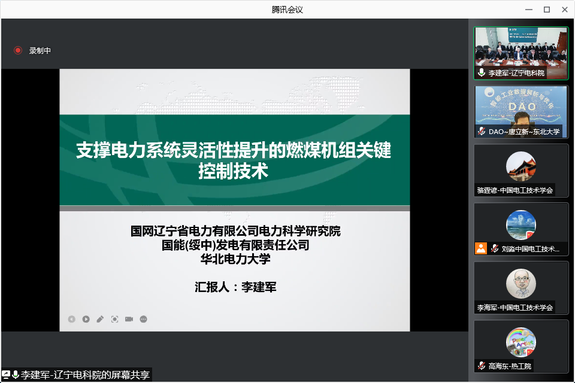
Task: Click the green microphone on 李建军-辽宁电科院 video tile
Action: click(481, 72)
